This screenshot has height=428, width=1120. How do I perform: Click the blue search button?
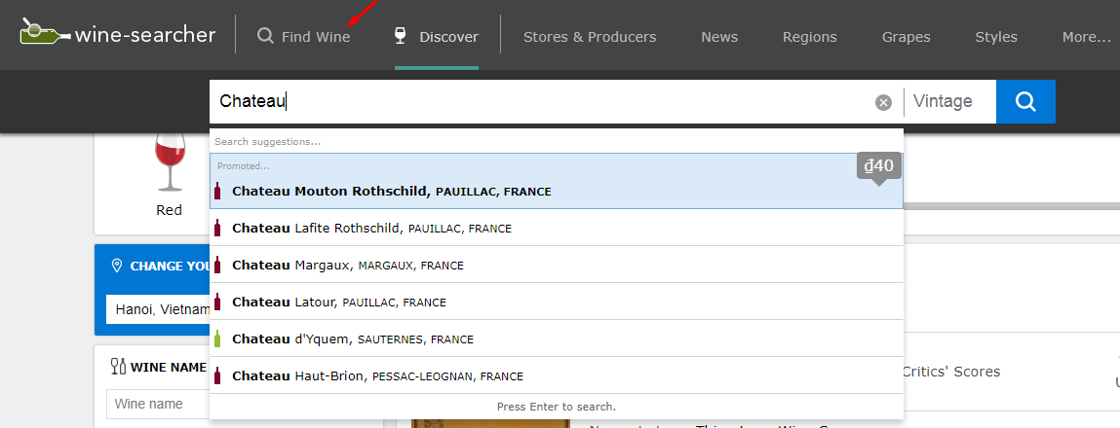tap(1025, 102)
